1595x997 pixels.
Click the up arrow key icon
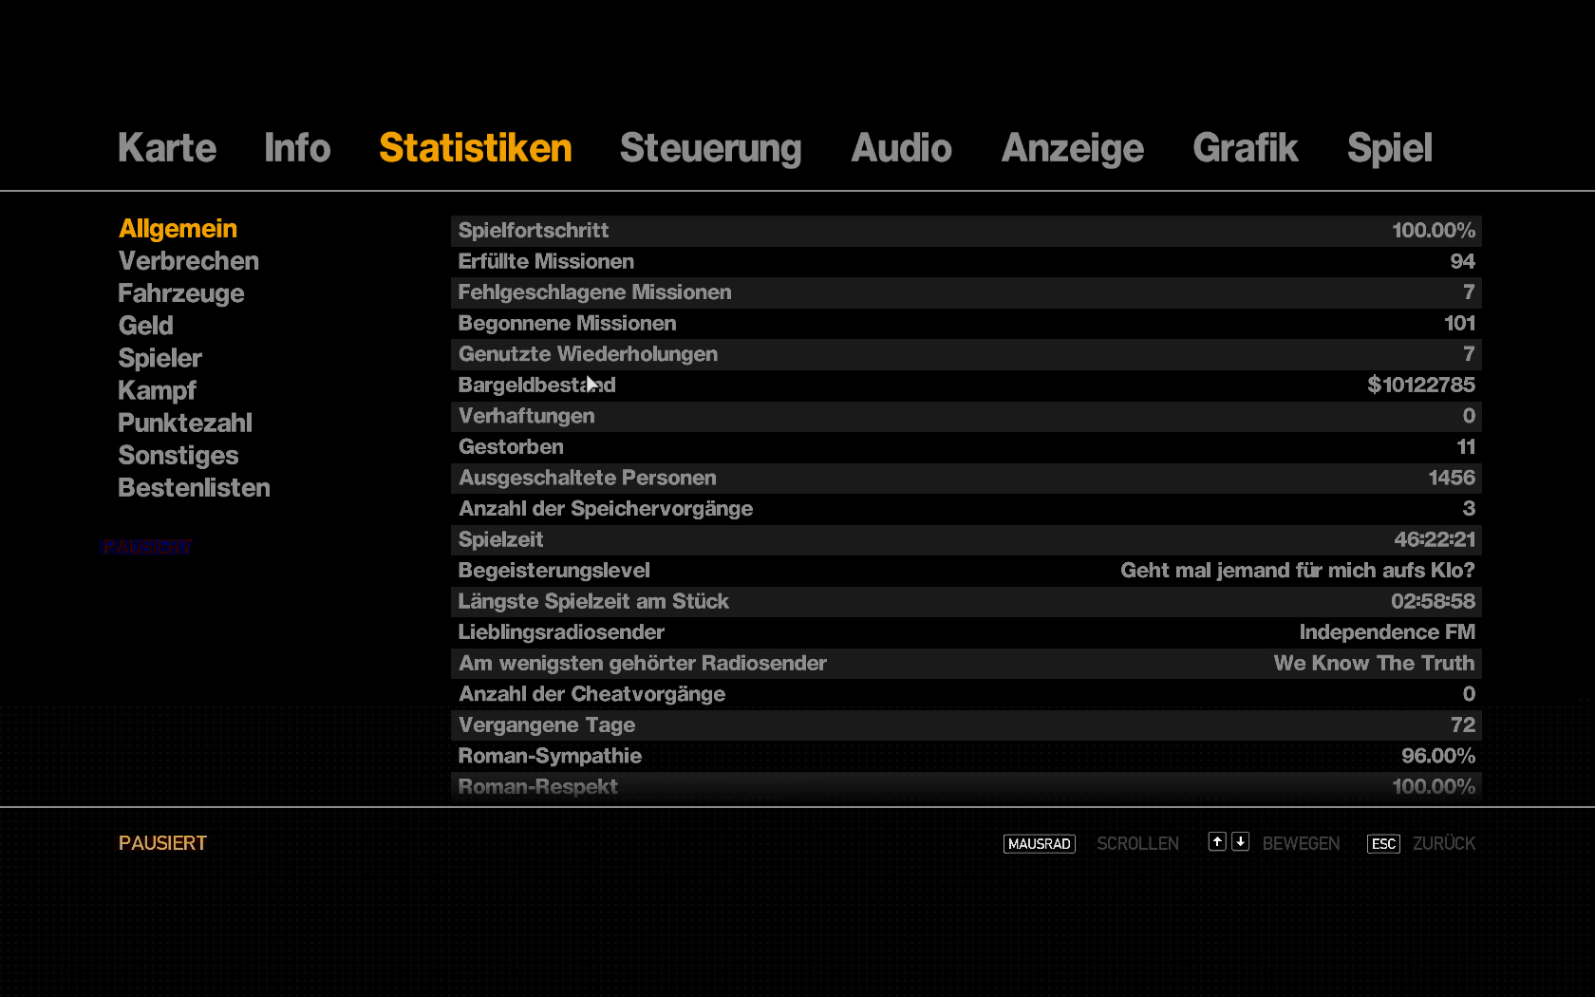[1217, 841]
